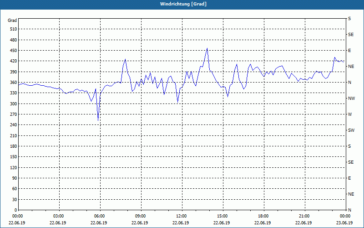The height and width of the screenshot is (228, 364).
Task: Click the NW compass label on right axis
Action: (351, 98)
